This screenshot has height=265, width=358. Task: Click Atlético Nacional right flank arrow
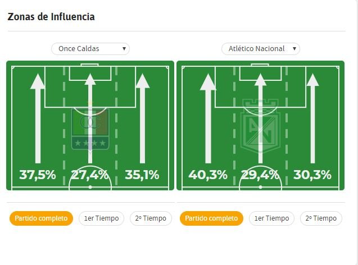[312, 118]
